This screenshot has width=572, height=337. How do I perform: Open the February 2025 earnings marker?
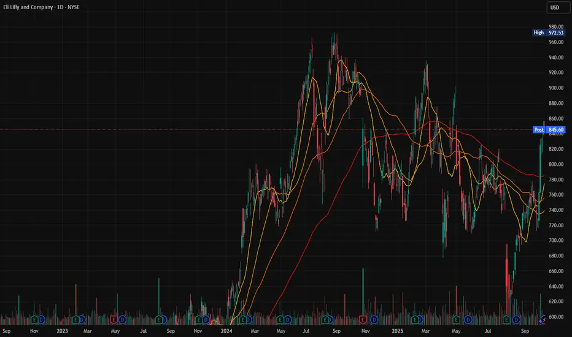[x=415, y=320]
